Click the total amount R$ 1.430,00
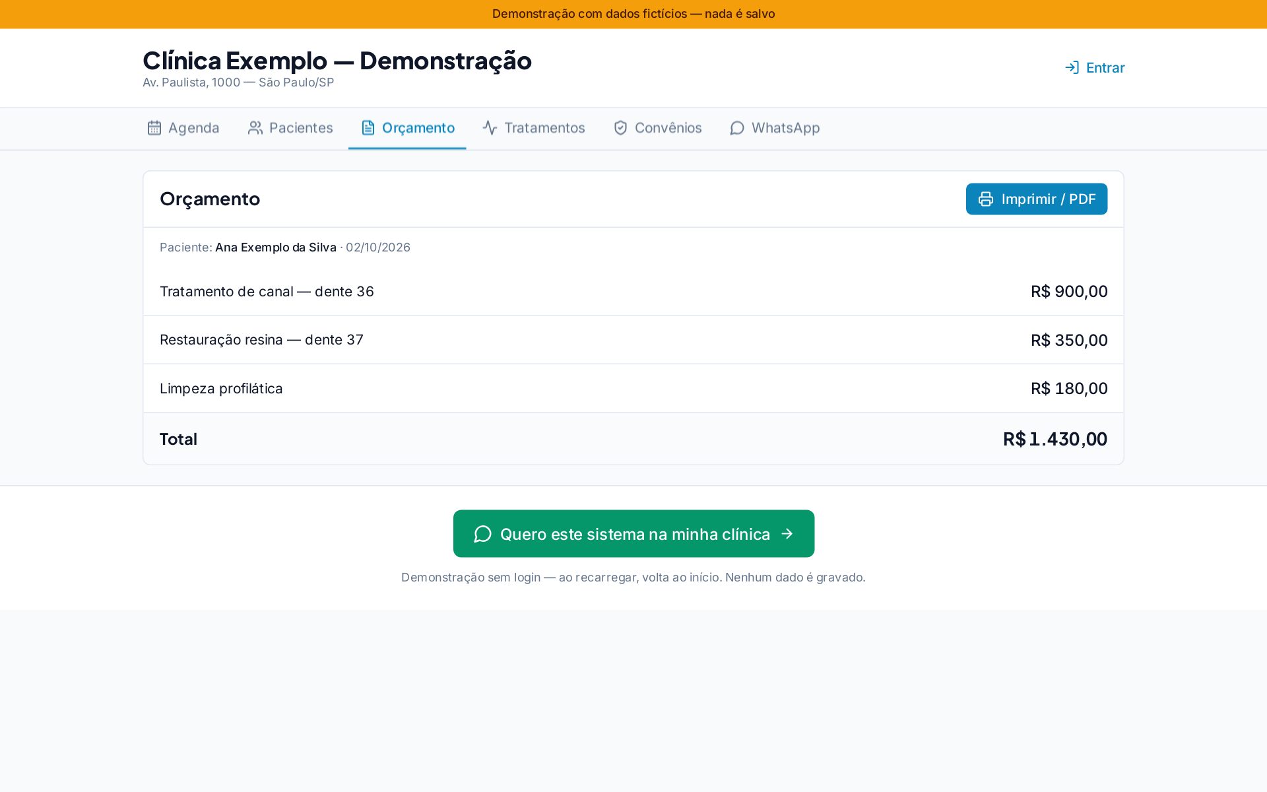This screenshot has height=792, width=1267. (1055, 439)
